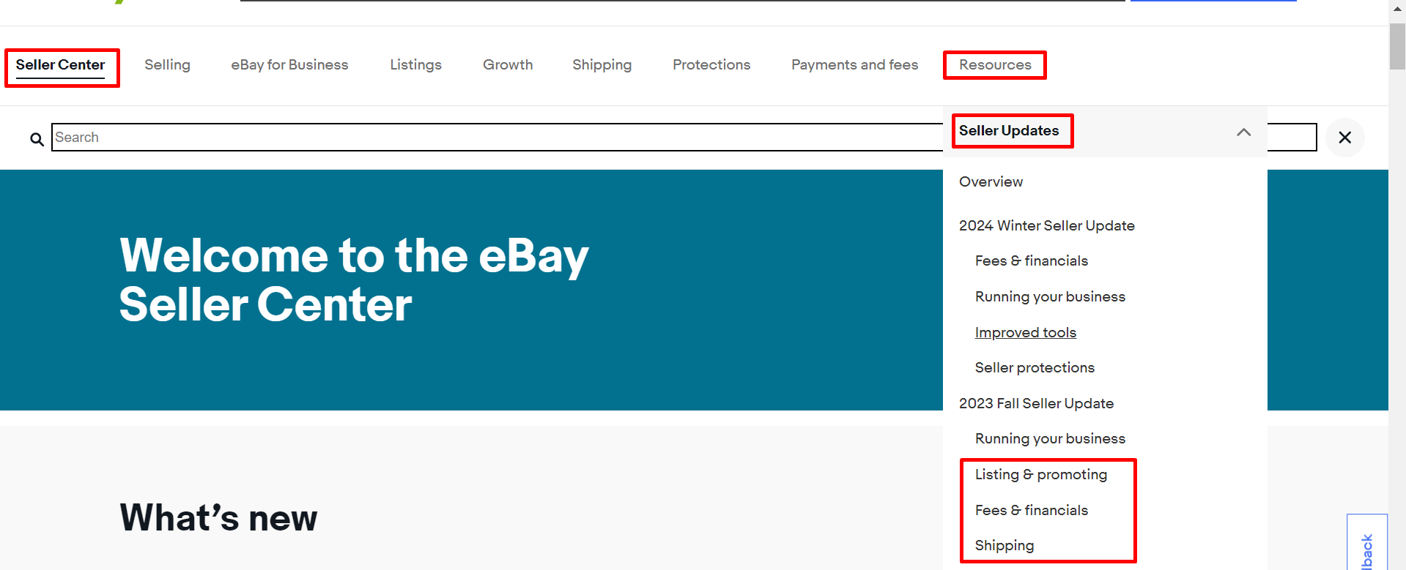Open Running your business under 2023 Fall

pyautogui.click(x=1050, y=438)
